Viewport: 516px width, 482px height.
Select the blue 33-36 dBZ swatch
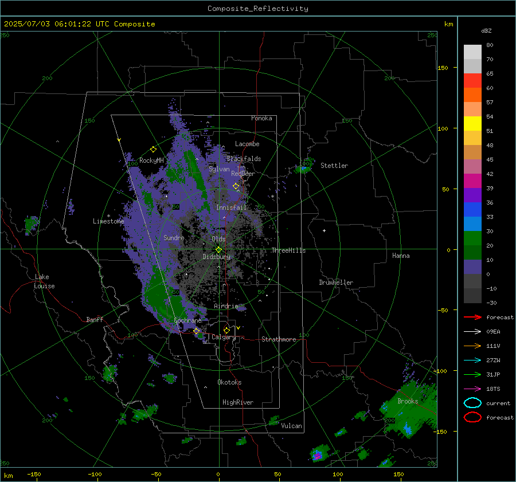pos(472,209)
